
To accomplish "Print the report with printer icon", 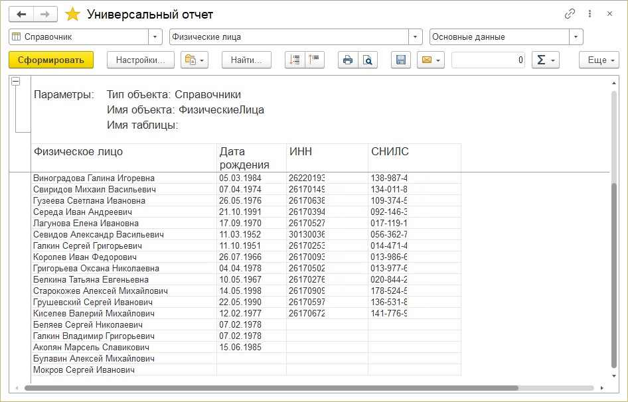I will pyautogui.click(x=348, y=60).
